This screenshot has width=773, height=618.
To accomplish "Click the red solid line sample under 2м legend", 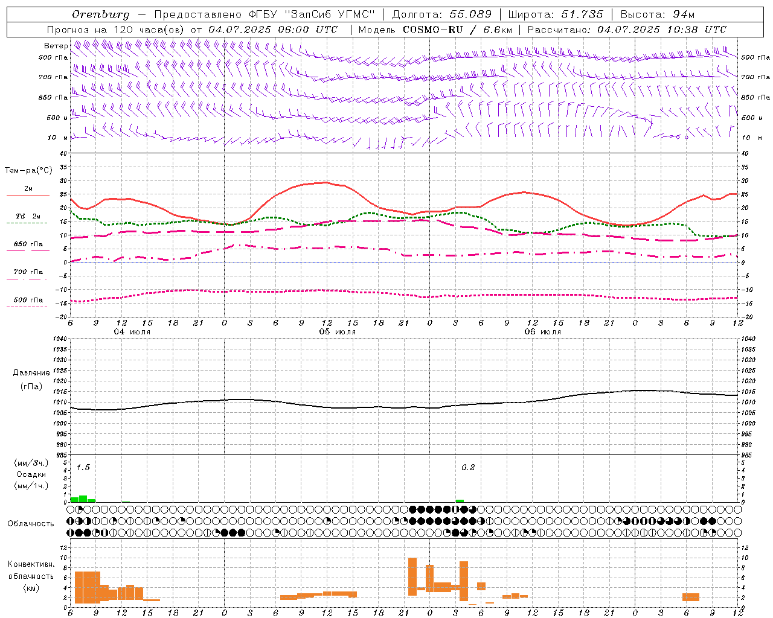I will (28, 195).
